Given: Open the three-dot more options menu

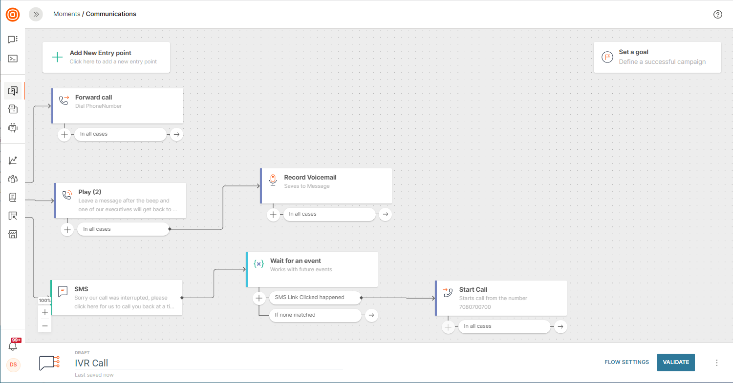Looking at the screenshot, I should 717,363.
